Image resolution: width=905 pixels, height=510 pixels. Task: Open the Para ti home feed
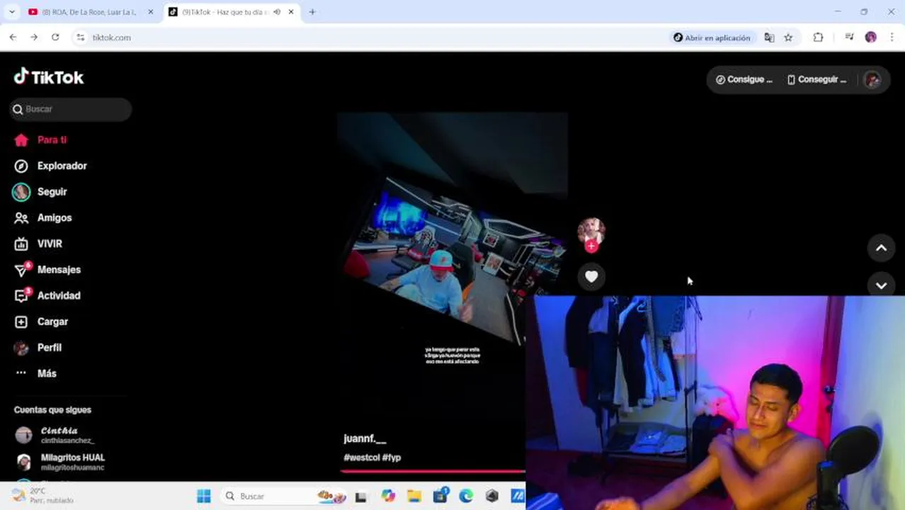pyautogui.click(x=40, y=140)
